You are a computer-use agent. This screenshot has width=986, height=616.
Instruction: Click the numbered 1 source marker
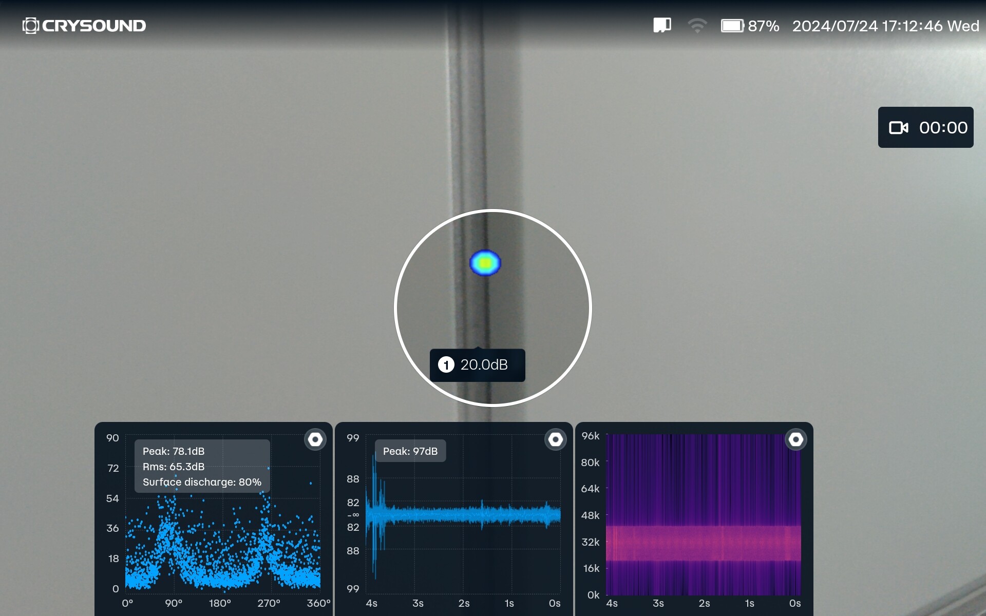446,365
